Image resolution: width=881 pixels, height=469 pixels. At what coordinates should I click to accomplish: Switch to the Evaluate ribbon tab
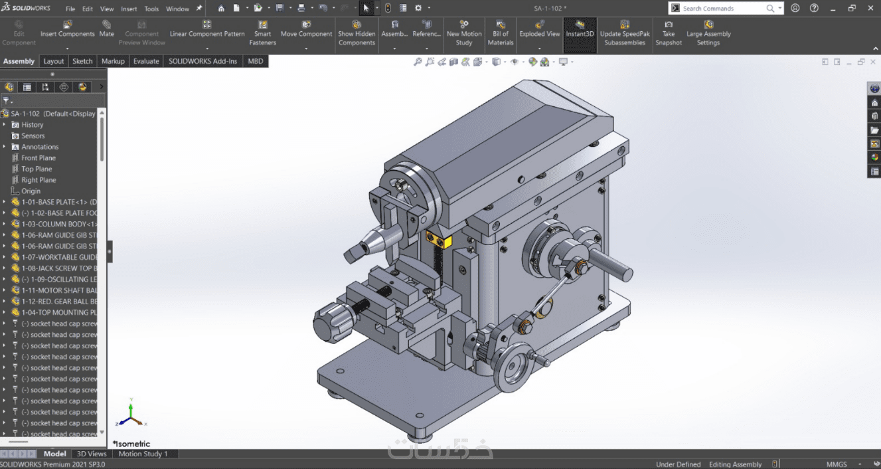pos(146,61)
